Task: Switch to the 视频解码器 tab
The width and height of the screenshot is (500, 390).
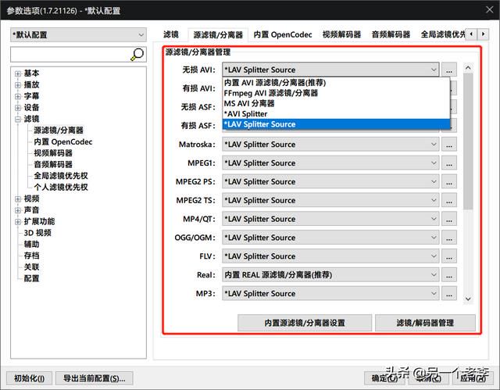Action: (341, 34)
